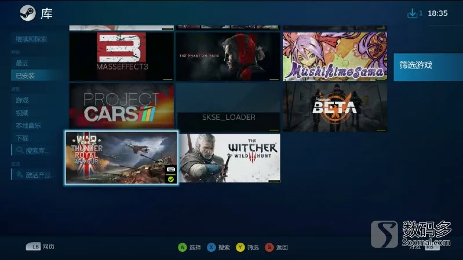Click the 库 page title

tap(47, 13)
